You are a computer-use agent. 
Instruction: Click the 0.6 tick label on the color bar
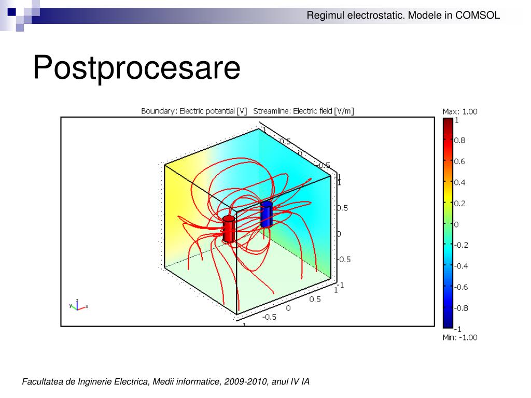point(459,162)
